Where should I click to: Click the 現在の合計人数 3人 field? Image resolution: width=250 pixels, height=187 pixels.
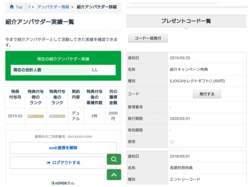(x=63, y=70)
